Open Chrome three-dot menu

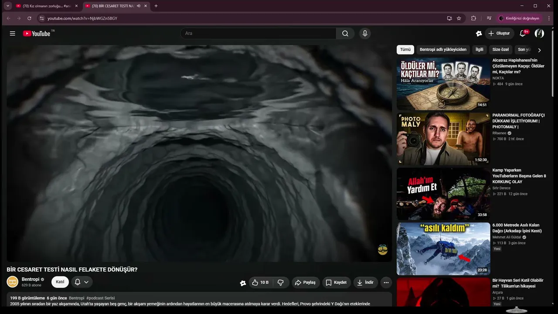point(549,18)
